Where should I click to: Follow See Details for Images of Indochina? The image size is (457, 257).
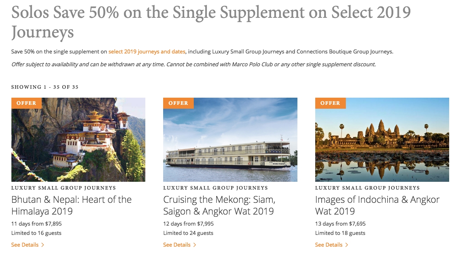tap(328, 245)
